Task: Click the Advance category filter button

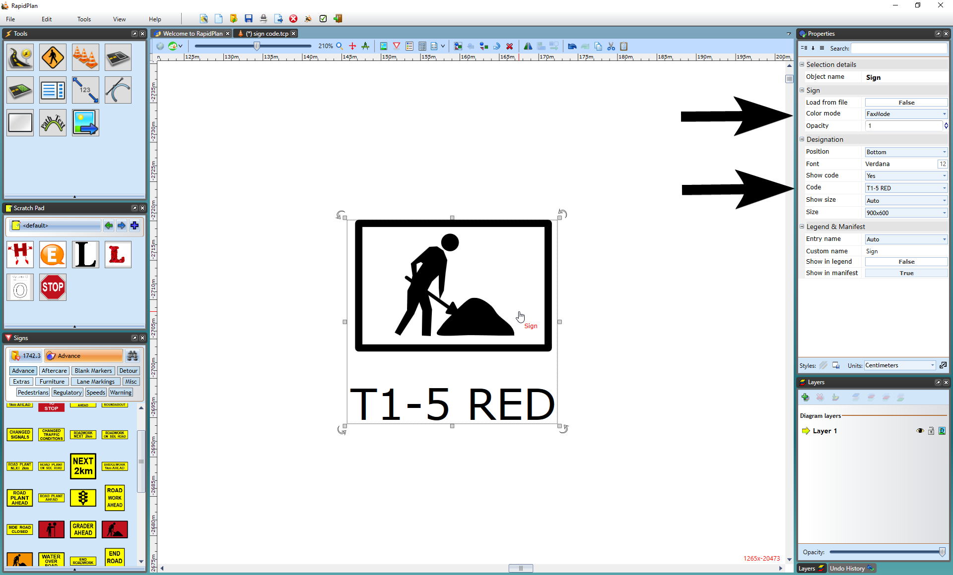Action: coord(22,370)
